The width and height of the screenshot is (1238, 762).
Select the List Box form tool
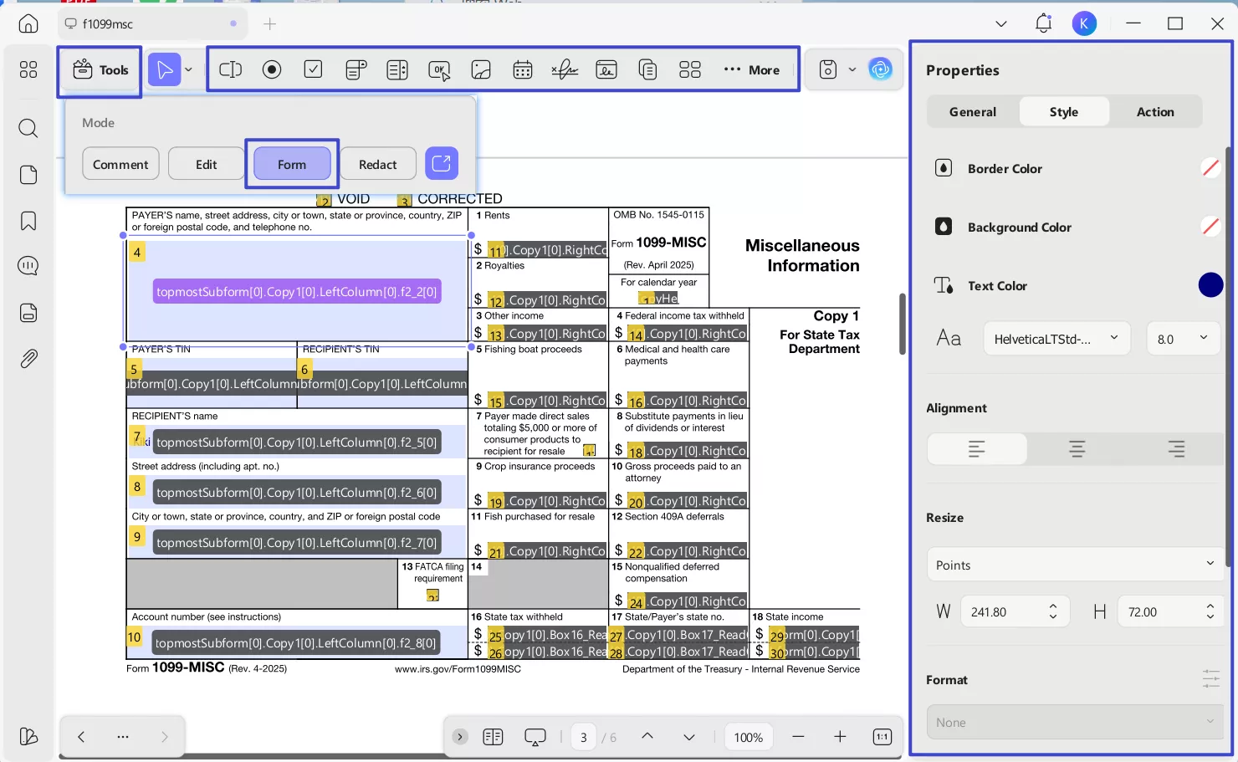(x=397, y=69)
